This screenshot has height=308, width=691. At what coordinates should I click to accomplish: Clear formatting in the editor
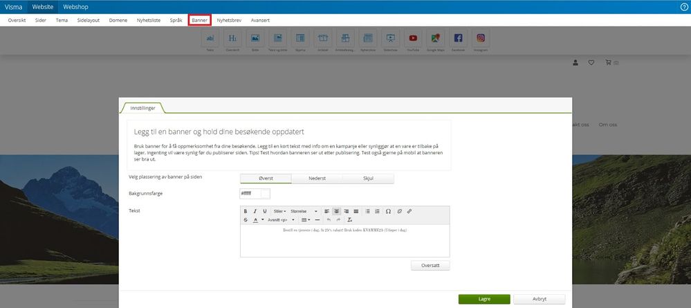click(x=350, y=219)
